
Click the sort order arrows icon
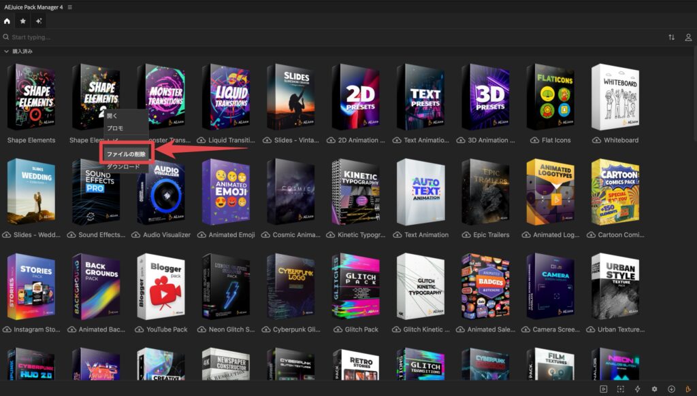coord(671,37)
